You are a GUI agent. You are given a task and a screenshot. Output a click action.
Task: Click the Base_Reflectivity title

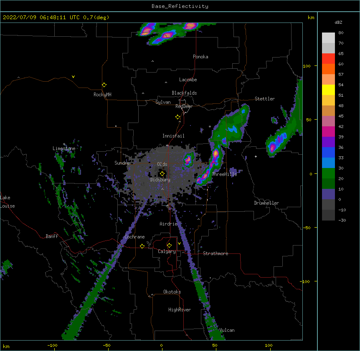point(180,6)
